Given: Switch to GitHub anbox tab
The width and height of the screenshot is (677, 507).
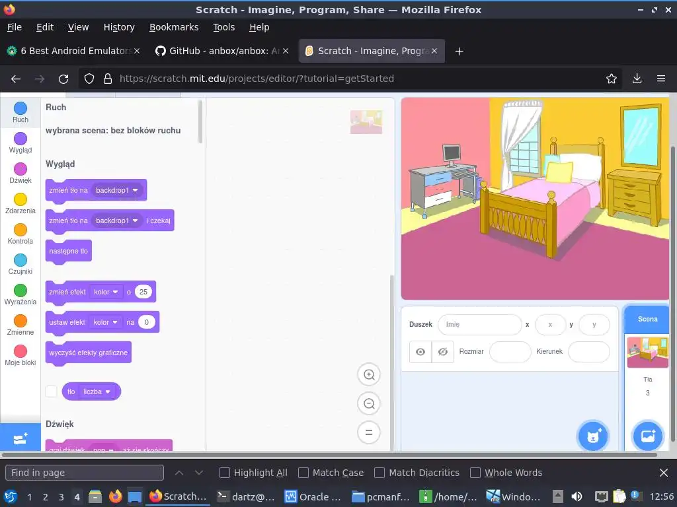Looking at the screenshot, I should pyautogui.click(x=222, y=51).
